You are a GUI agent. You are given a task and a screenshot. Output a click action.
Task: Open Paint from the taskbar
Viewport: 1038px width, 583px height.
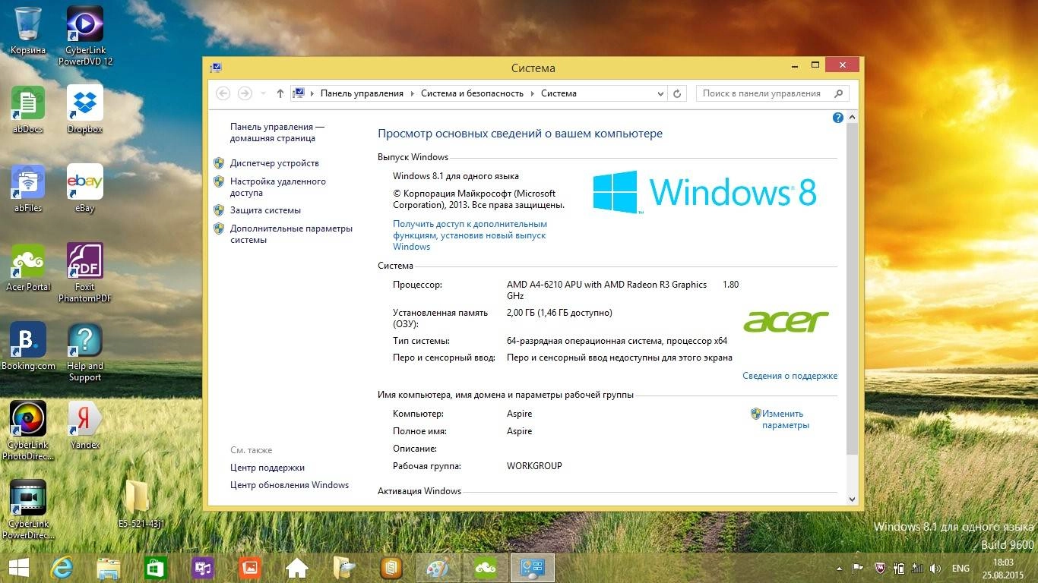(x=438, y=568)
